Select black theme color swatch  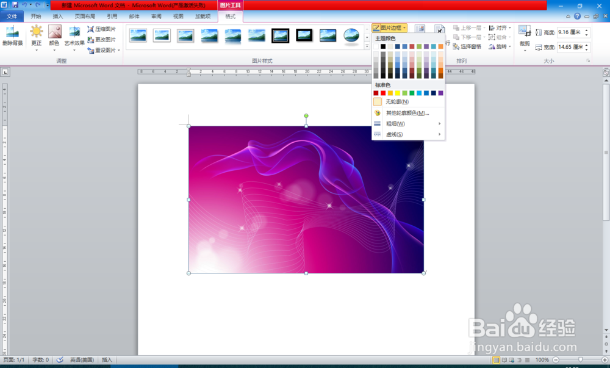pos(383,46)
